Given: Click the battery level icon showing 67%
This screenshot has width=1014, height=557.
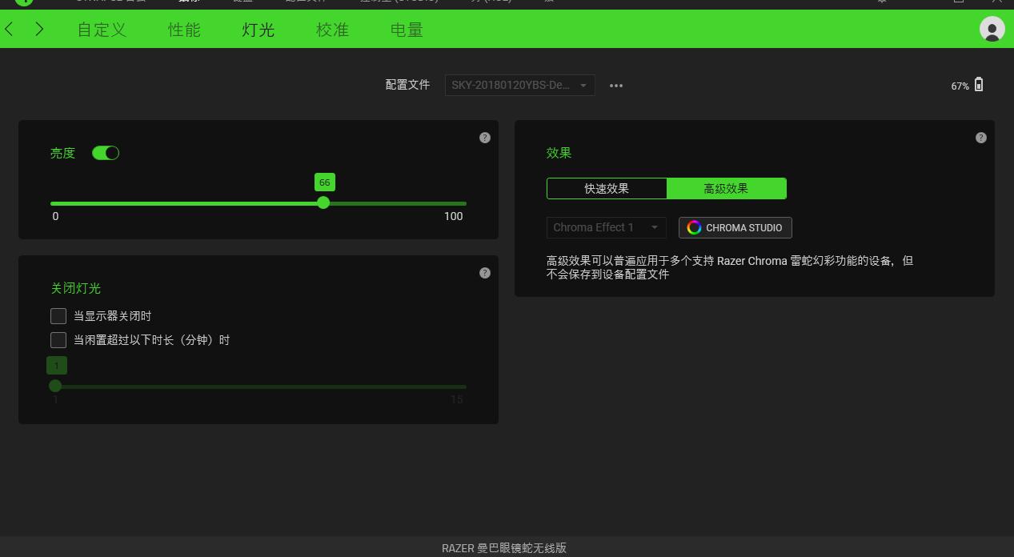Looking at the screenshot, I should (x=980, y=84).
